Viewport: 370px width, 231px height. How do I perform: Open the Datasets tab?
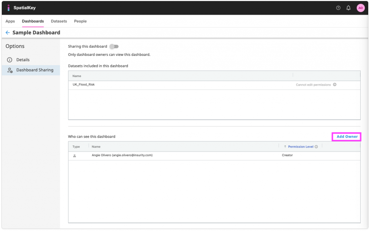(58, 21)
